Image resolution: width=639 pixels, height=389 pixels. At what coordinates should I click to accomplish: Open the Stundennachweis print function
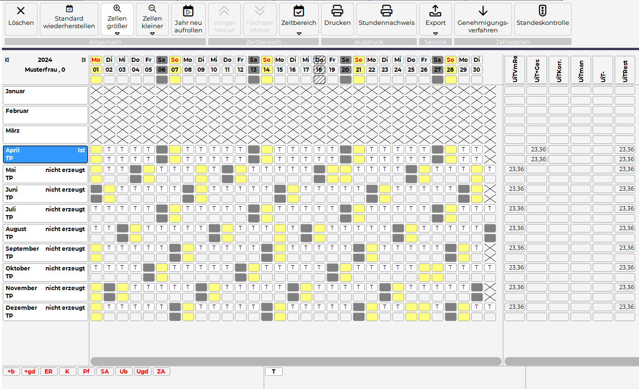point(386,11)
